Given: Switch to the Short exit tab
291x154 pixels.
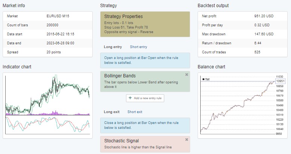Looking at the screenshot, I should pos(135,112).
